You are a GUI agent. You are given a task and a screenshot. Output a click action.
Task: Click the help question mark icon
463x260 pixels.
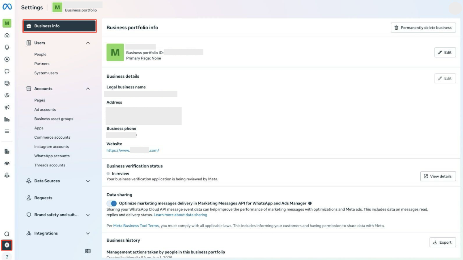click(x=7, y=257)
